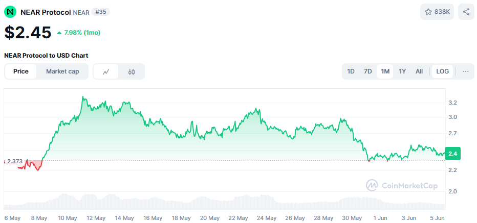Screen dimensions: 477x223
Task: Click the 14 May date label
Action: (x=124, y=218)
